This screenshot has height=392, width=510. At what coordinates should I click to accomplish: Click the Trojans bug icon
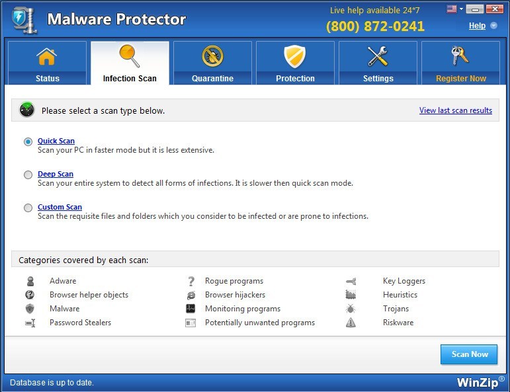tap(351, 309)
